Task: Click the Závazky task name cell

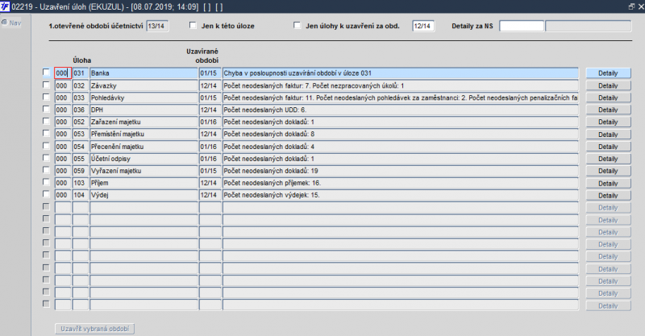Action: 144,85
